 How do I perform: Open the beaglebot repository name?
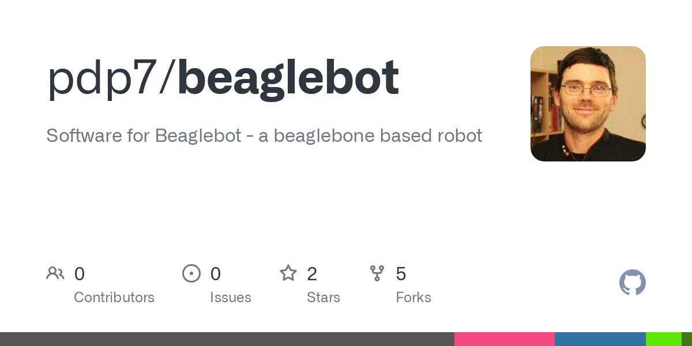click(288, 78)
